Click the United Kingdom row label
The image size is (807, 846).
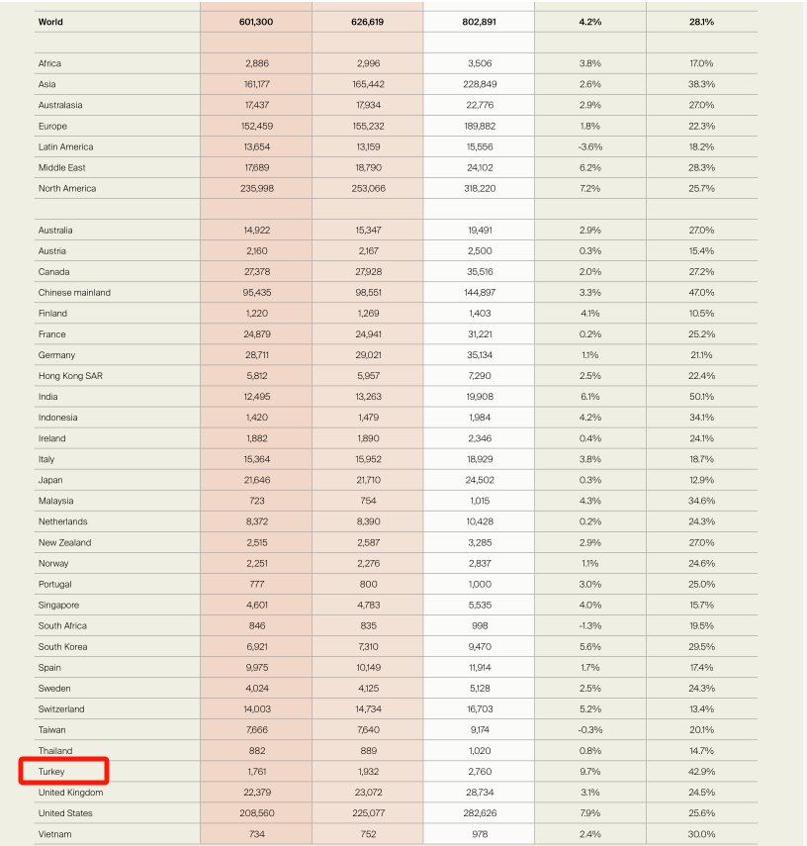(70, 793)
